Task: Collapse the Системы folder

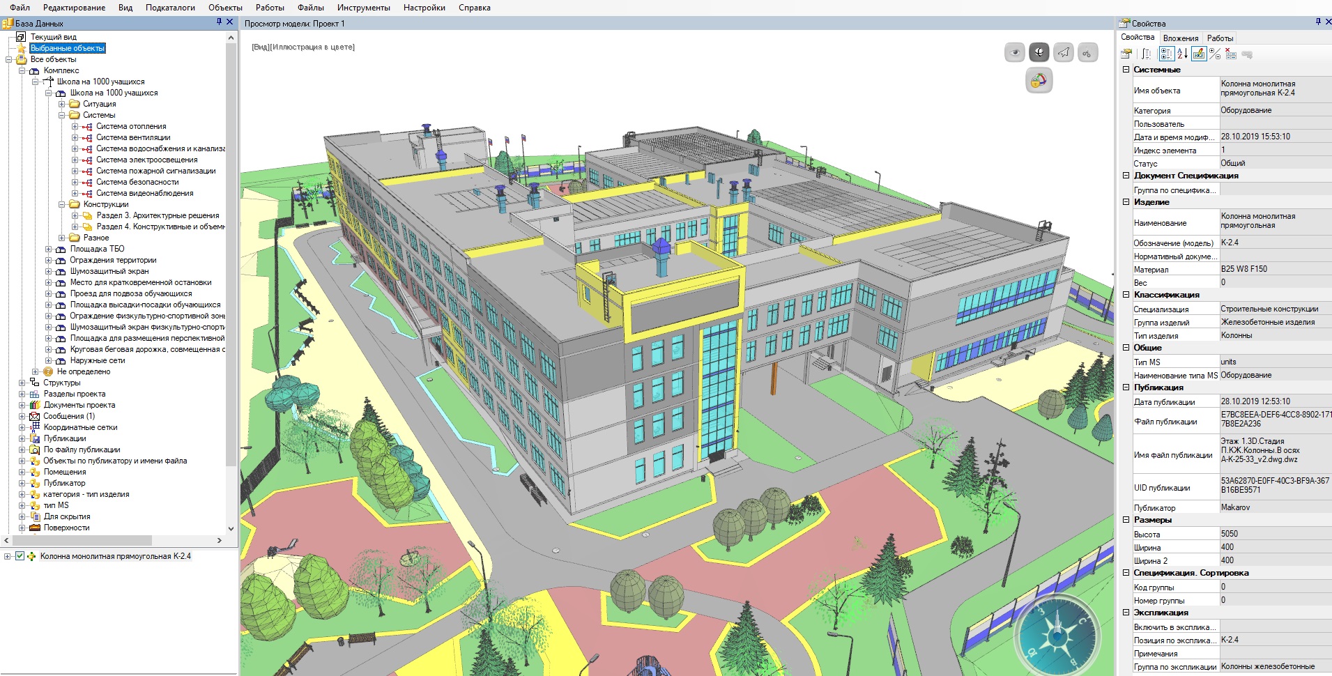Action: (x=62, y=115)
